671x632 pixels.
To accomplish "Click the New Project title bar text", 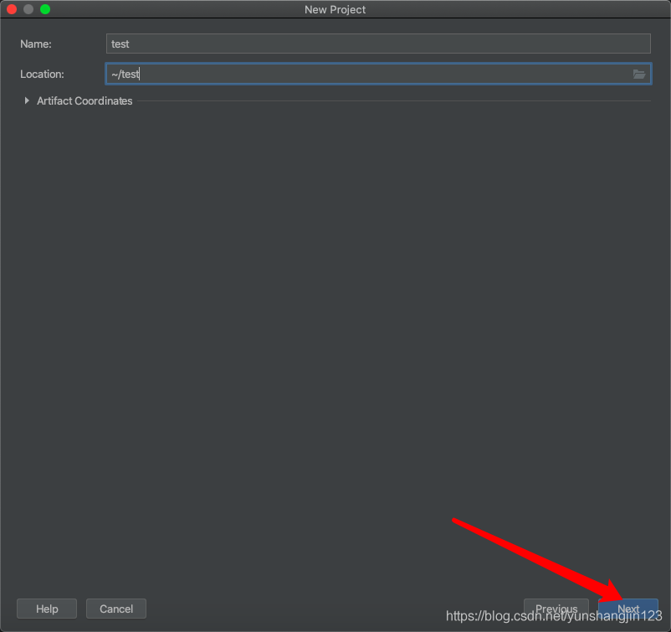I will click(x=335, y=9).
